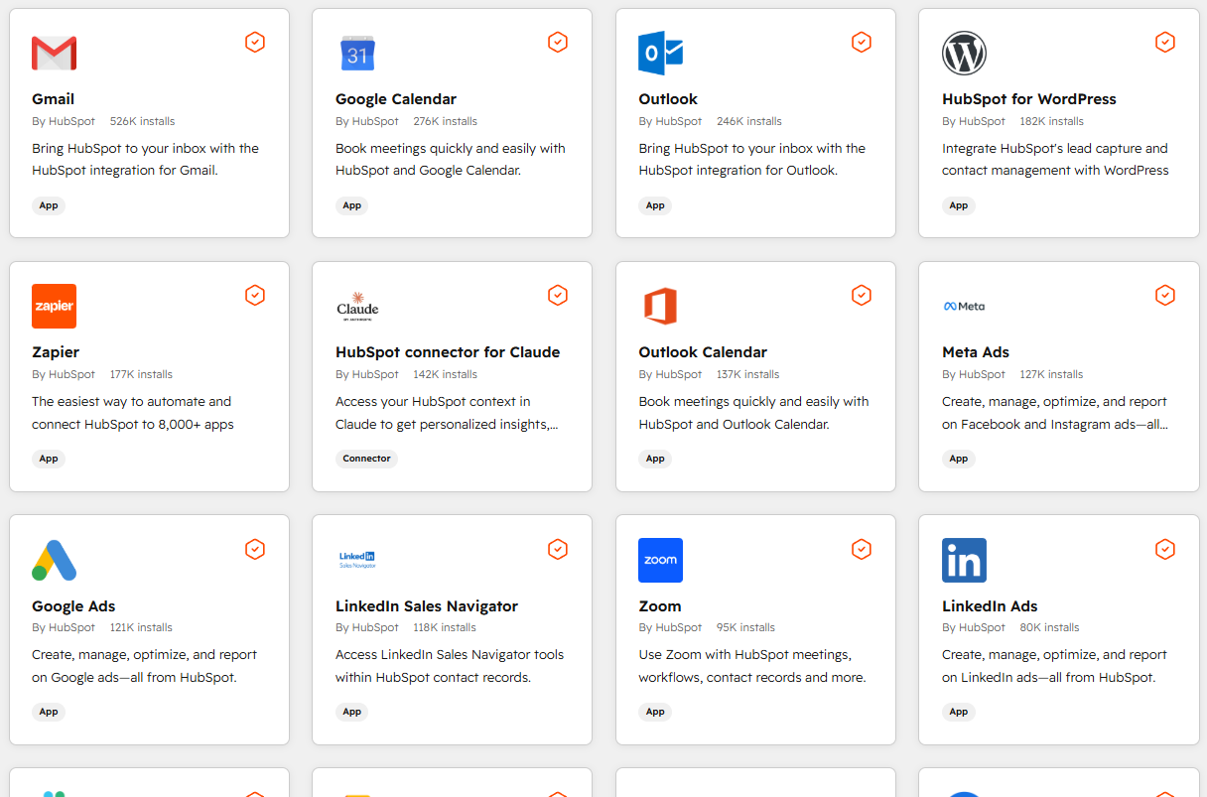Click the orange Zapier logo
This screenshot has height=797, width=1207.
tap(54, 306)
